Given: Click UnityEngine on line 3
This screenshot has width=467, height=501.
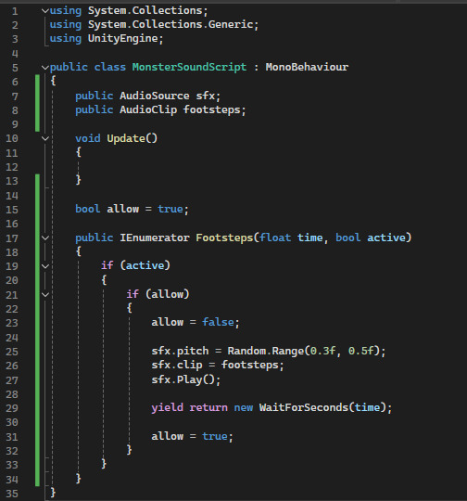Looking at the screenshot, I should pyautogui.click(x=123, y=38).
